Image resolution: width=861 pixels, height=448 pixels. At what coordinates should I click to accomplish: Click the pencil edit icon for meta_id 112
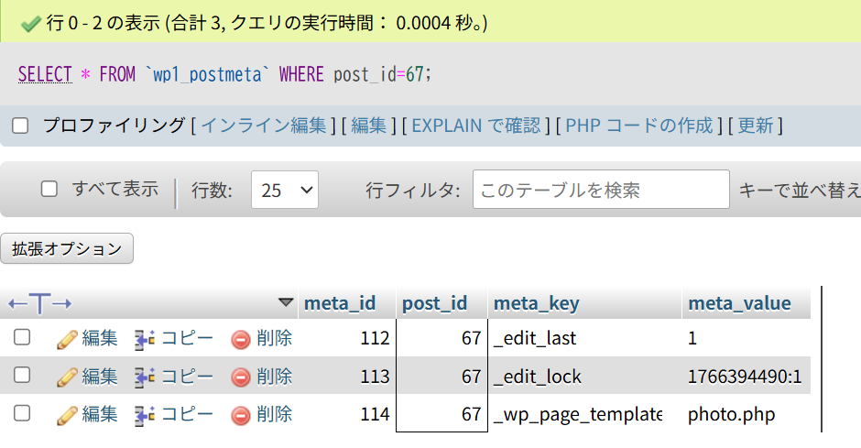tap(67, 339)
